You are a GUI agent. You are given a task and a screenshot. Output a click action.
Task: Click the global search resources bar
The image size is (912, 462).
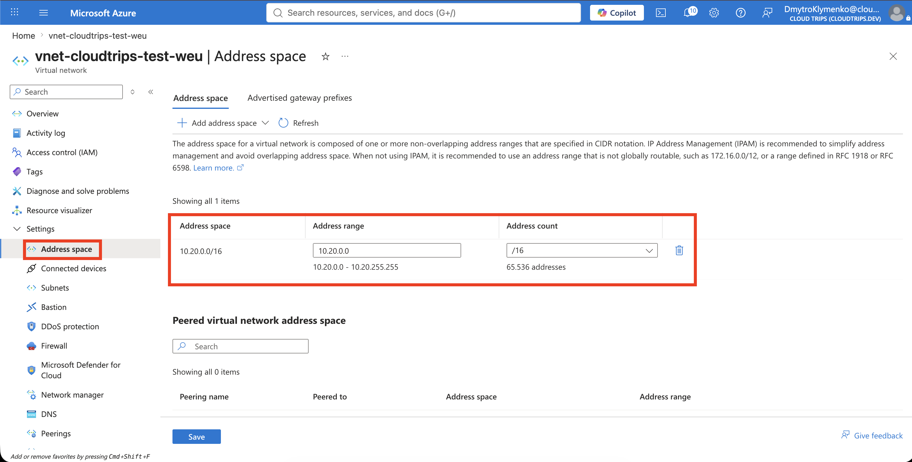(x=423, y=13)
